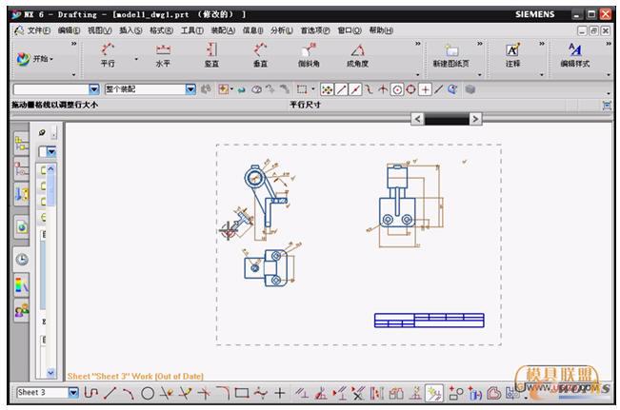Select the Perpendicular (垂直) dimension tool
This screenshot has height=410, width=620.
pyautogui.click(x=260, y=54)
